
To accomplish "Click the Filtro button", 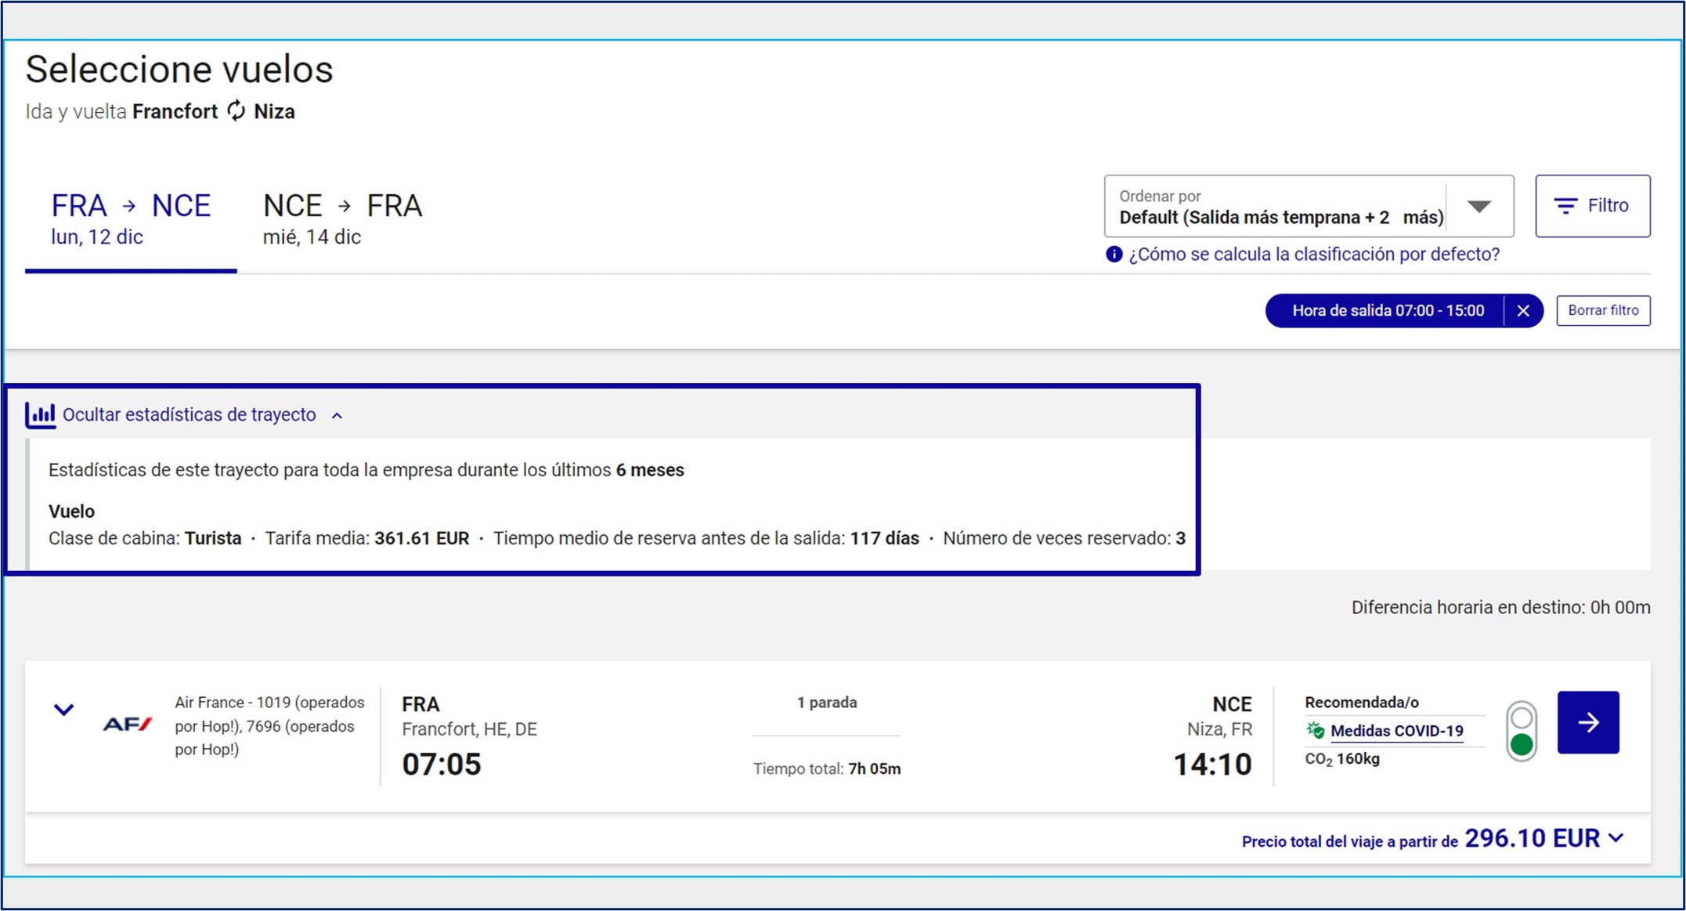I will pyautogui.click(x=1592, y=206).
